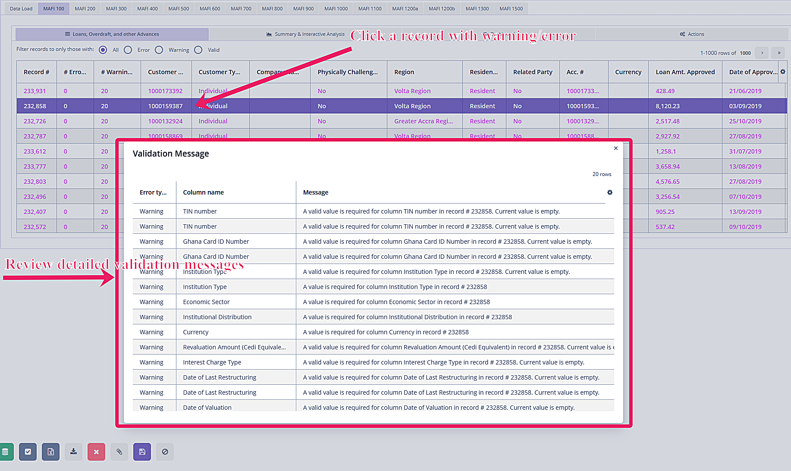
Task: Open the Validation Message column settings gear
Action: coord(609,192)
